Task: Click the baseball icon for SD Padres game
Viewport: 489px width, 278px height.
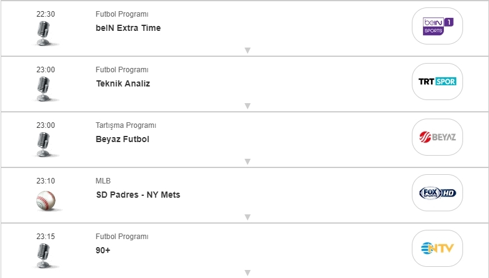Action: [46, 200]
